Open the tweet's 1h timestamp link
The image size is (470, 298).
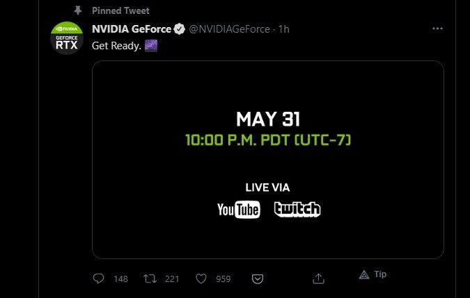click(283, 29)
